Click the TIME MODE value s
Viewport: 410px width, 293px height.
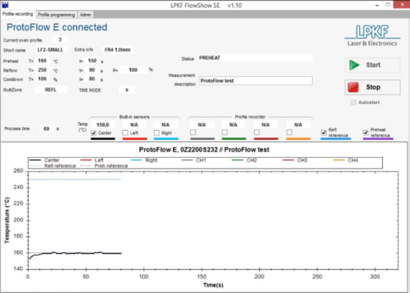127,90
